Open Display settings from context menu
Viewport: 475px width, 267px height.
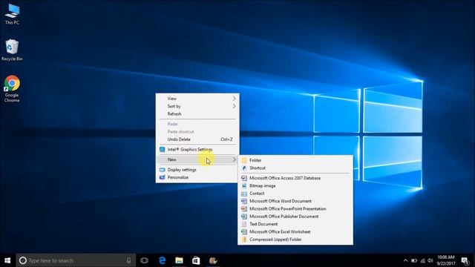[197, 170]
